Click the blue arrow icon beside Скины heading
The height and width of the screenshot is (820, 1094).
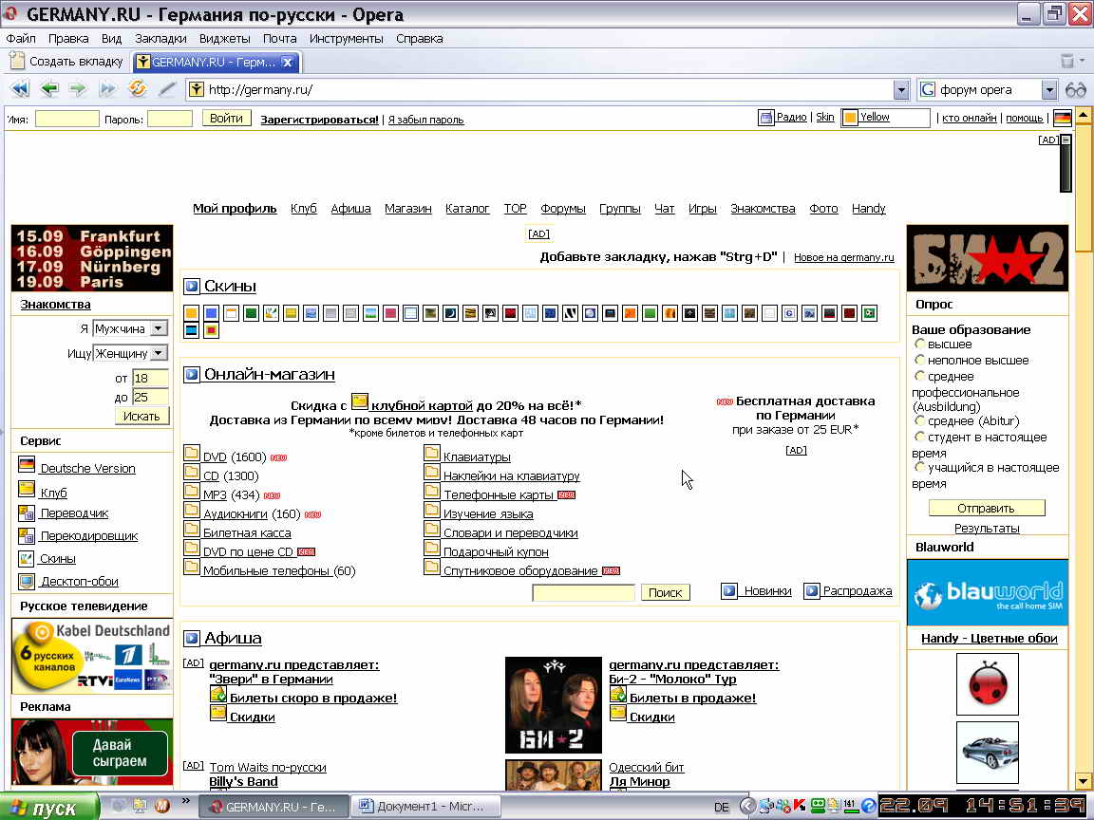pyautogui.click(x=191, y=286)
